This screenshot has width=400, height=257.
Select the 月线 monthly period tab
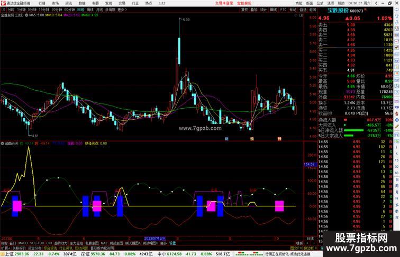[99, 9]
